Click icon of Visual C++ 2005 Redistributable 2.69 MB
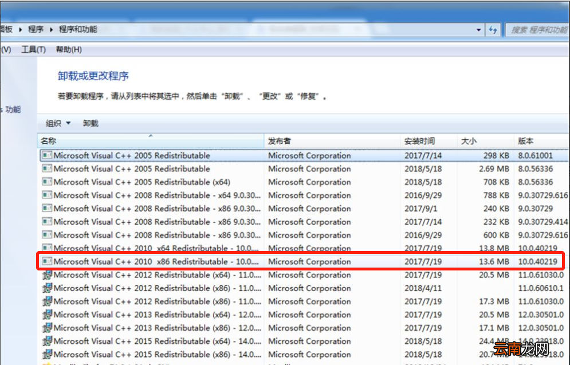 pyautogui.click(x=47, y=168)
